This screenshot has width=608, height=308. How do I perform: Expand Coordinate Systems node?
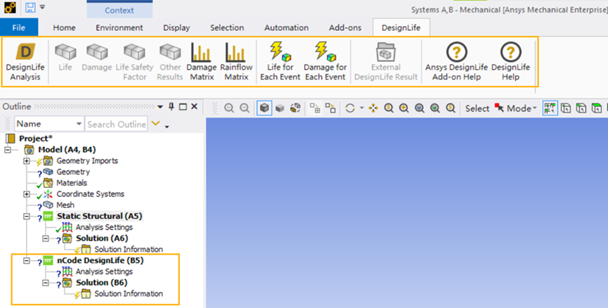[x=27, y=194]
